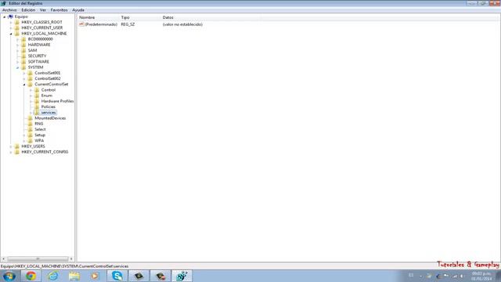Image resolution: width=501 pixels, height=282 pixels.
Task: Open the Edición menu
Action: 28,10
